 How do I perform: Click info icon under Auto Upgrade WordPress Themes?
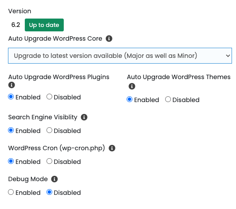tap(132, 86)
